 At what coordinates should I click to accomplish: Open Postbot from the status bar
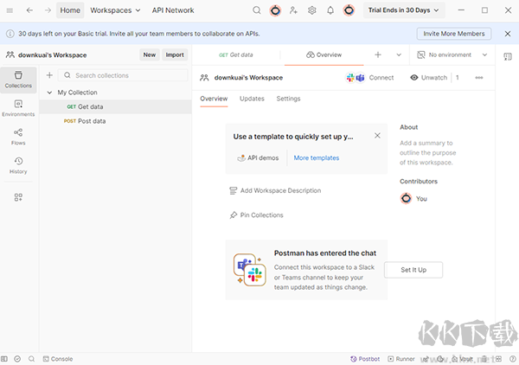pyautogui.click(x=364, y=358)
